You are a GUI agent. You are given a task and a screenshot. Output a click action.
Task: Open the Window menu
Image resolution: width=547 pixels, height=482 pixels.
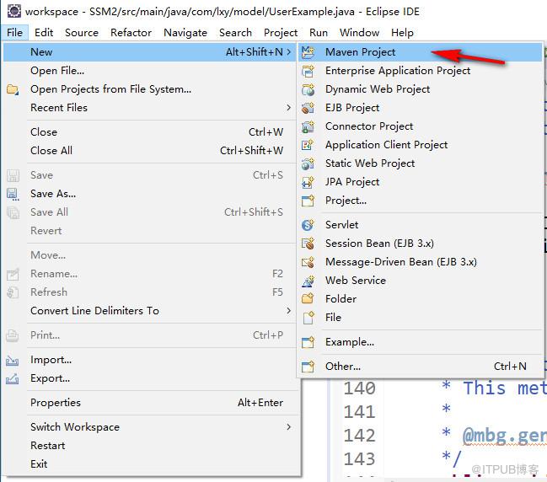click(359, 32)
